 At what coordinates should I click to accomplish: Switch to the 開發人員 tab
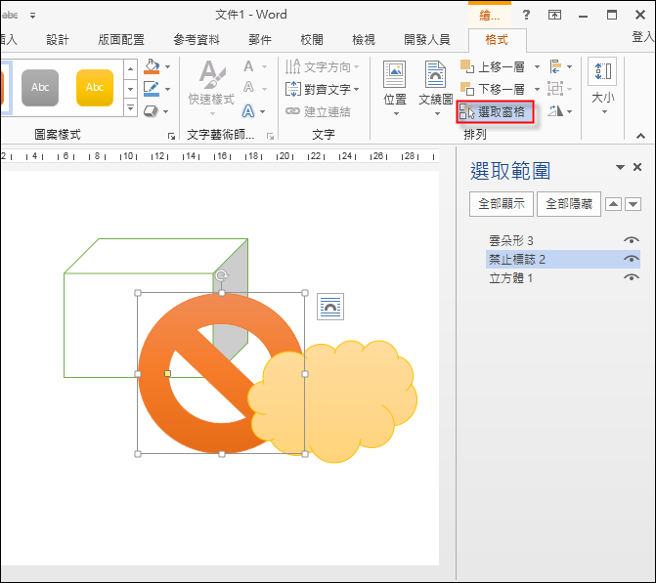click(426, 40)
